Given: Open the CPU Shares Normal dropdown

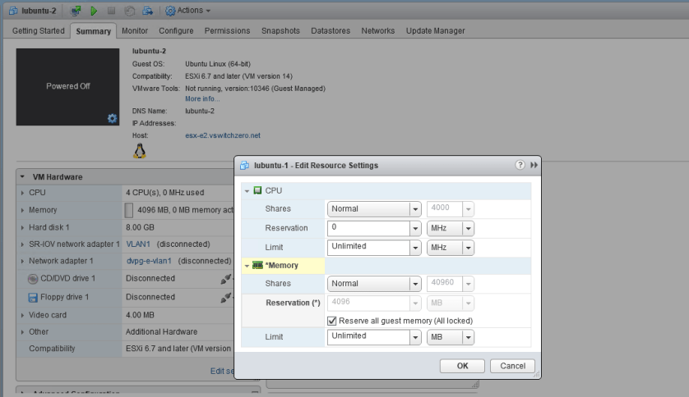Looking at the screenshot, I should click(x=415, y=209).
